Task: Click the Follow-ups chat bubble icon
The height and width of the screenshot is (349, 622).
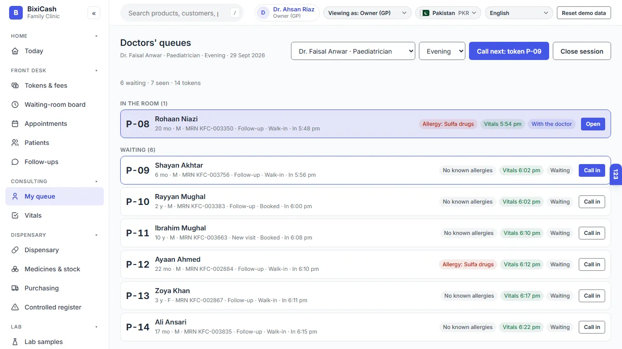Action: (x=15, y=162)
